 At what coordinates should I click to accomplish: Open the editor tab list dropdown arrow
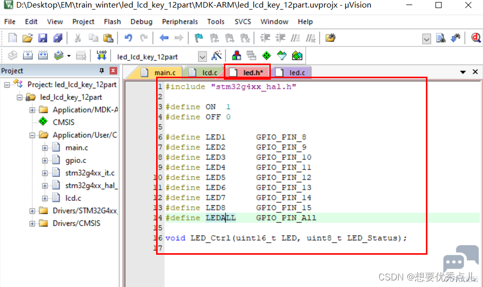coord(463,72)
